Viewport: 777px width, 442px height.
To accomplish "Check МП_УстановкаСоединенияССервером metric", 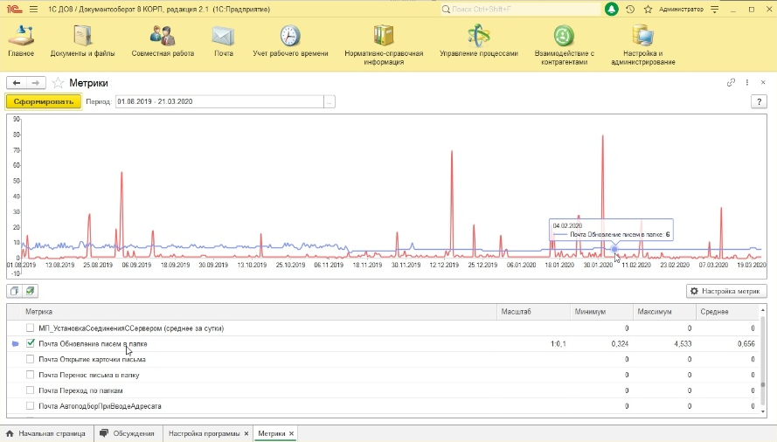I will (x=31, y=328).
